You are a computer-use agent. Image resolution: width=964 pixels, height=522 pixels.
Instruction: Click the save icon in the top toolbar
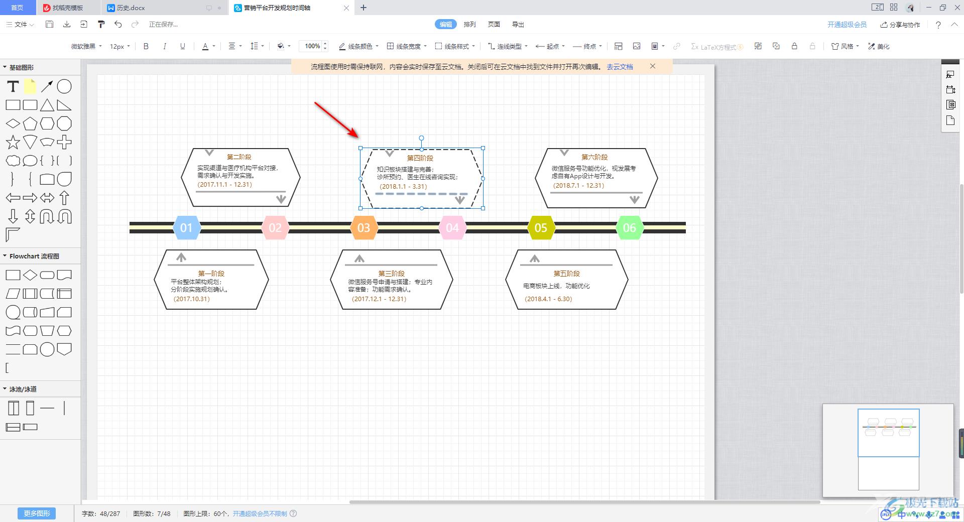(49, 24)
